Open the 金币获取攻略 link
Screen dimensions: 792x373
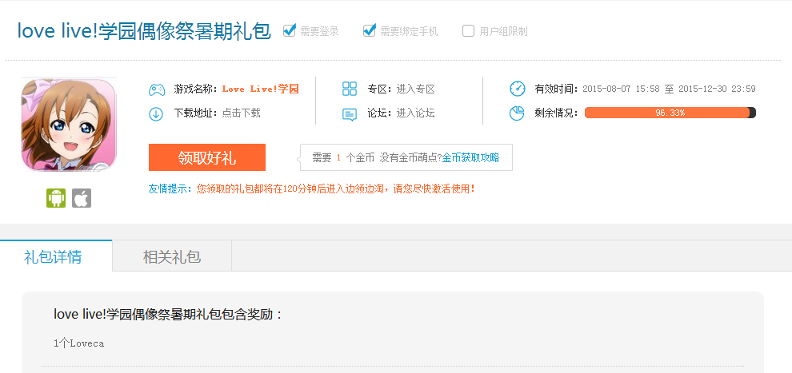click(470, 158)
